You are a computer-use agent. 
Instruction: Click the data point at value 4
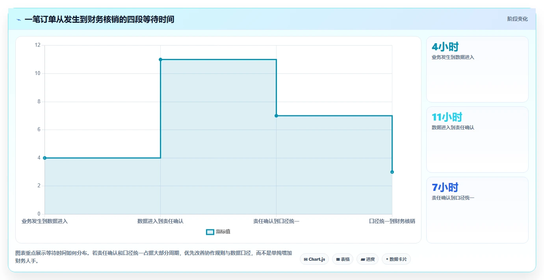(x=45, y=158)
